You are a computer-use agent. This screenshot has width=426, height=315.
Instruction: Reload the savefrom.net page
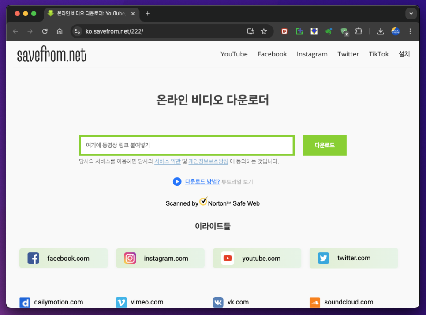(x=45, y=31)
